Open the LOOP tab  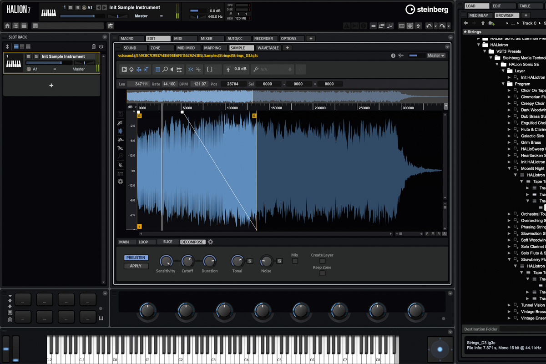click(x=143, y=242)
